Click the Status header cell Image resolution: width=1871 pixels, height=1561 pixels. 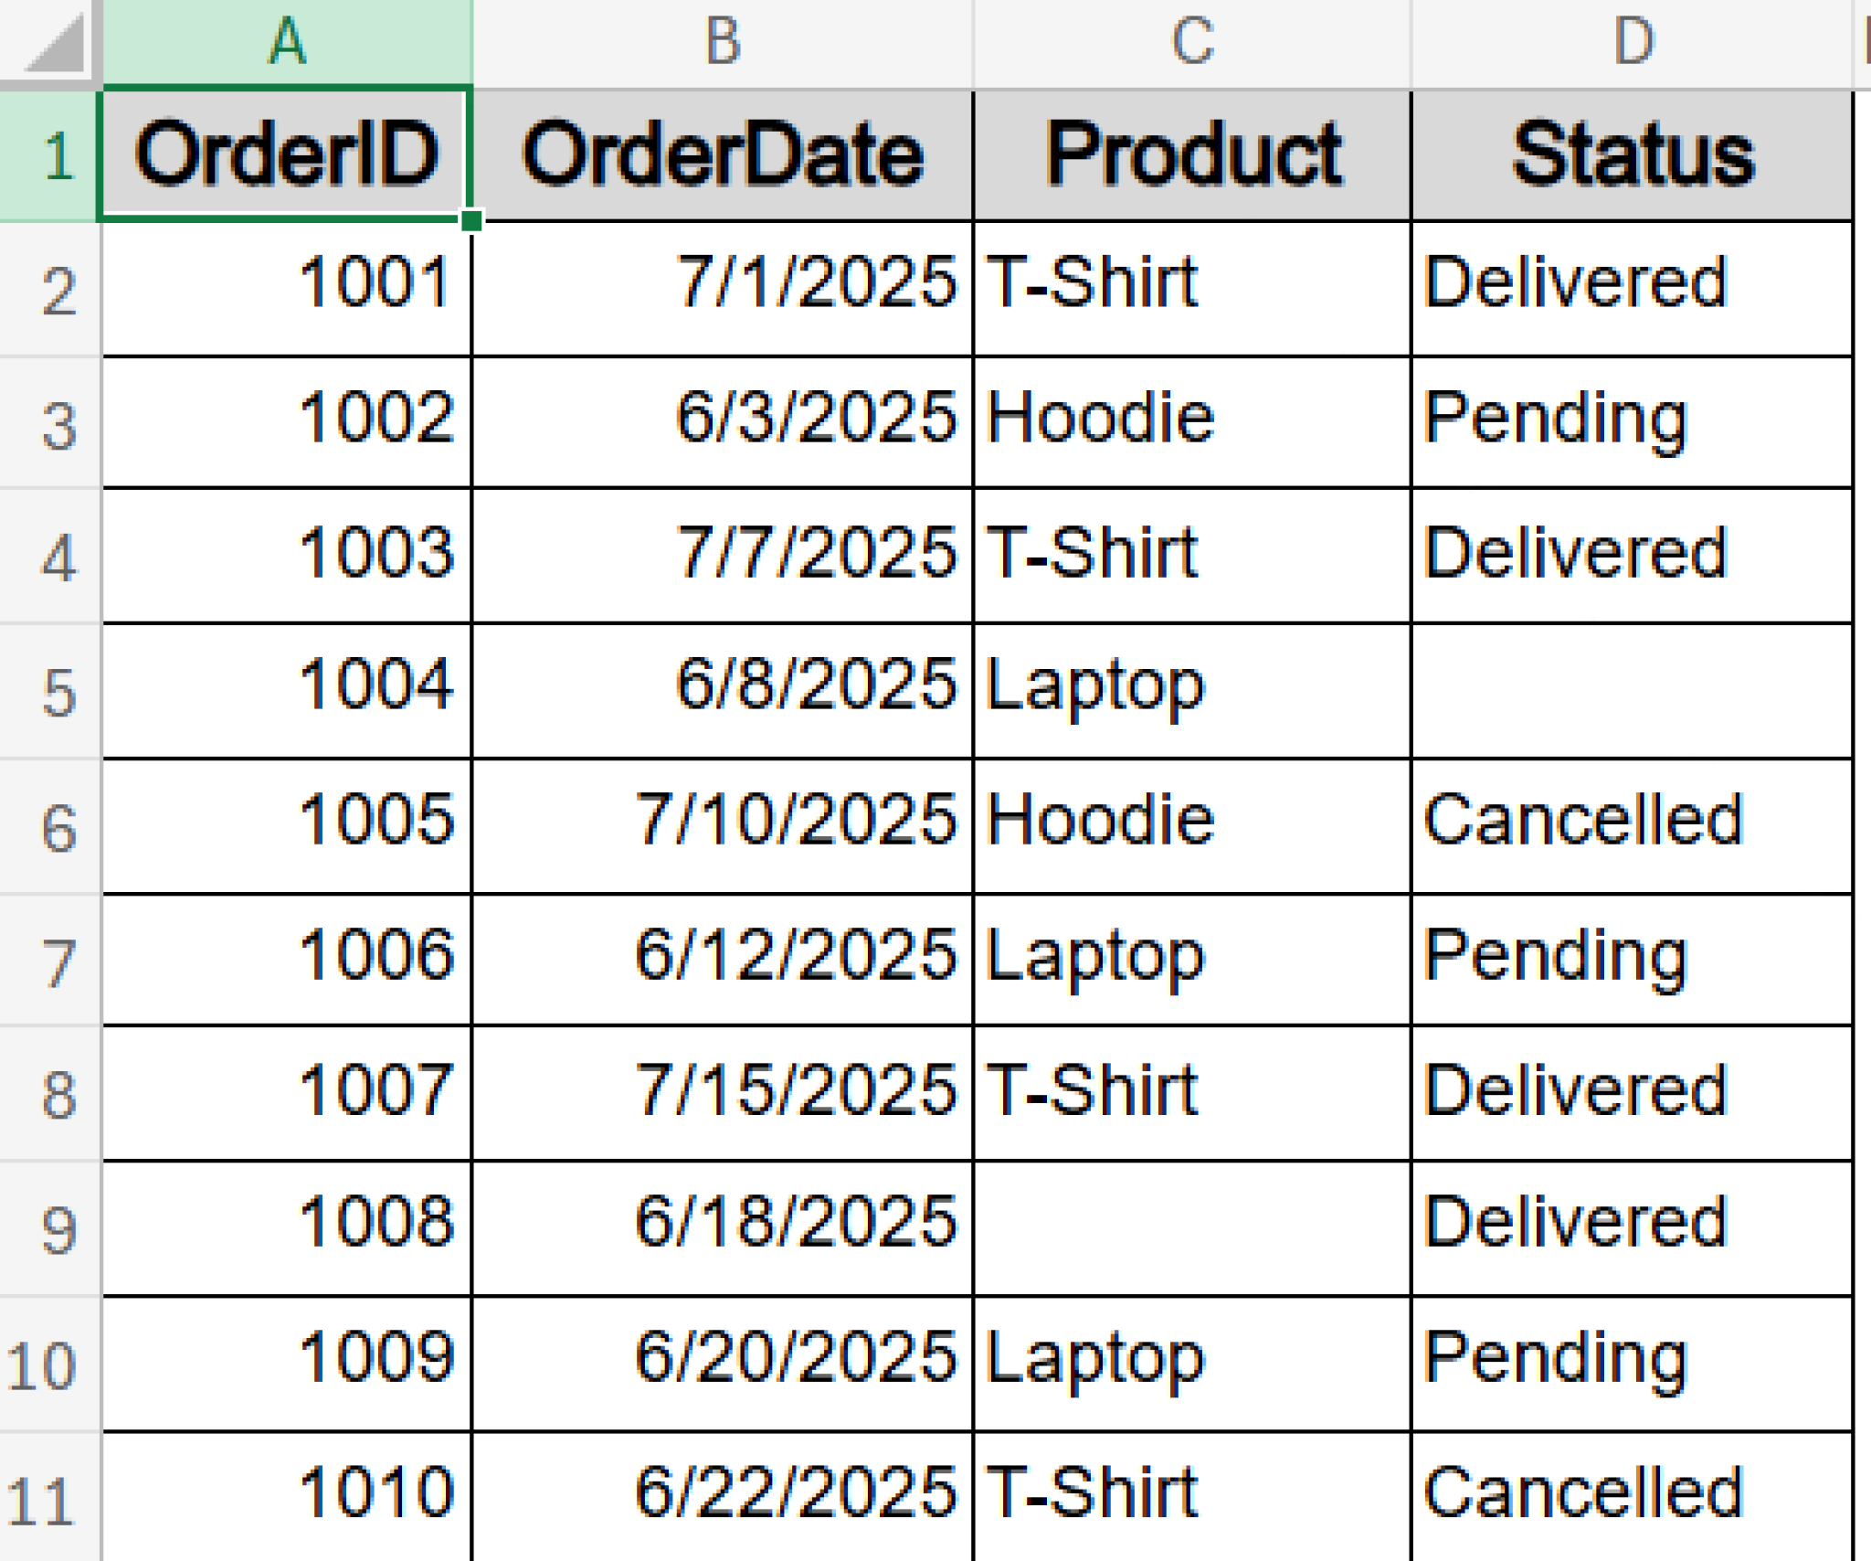(1633, 155)
